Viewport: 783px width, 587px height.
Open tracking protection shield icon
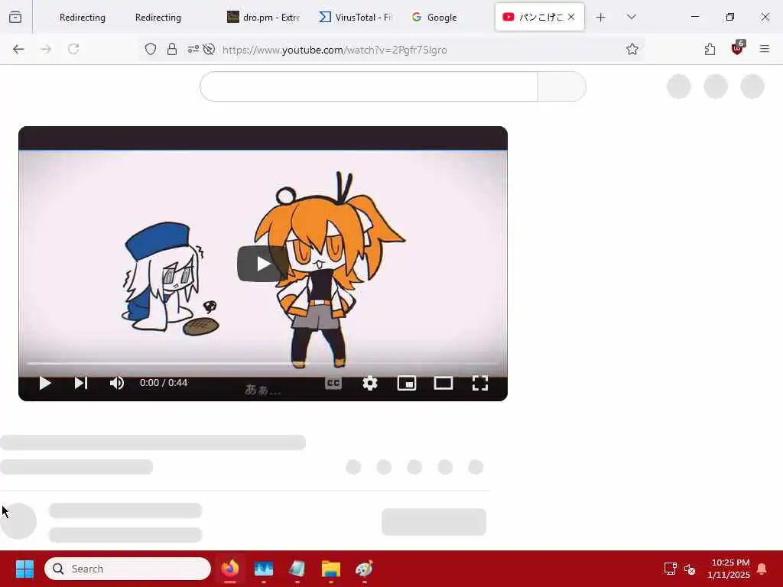click(151, 49)
